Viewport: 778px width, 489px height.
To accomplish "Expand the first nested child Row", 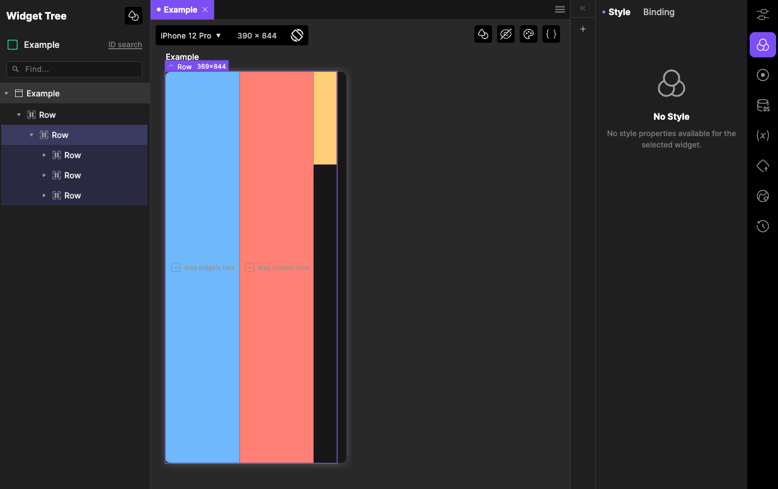I will pos(44,155).
